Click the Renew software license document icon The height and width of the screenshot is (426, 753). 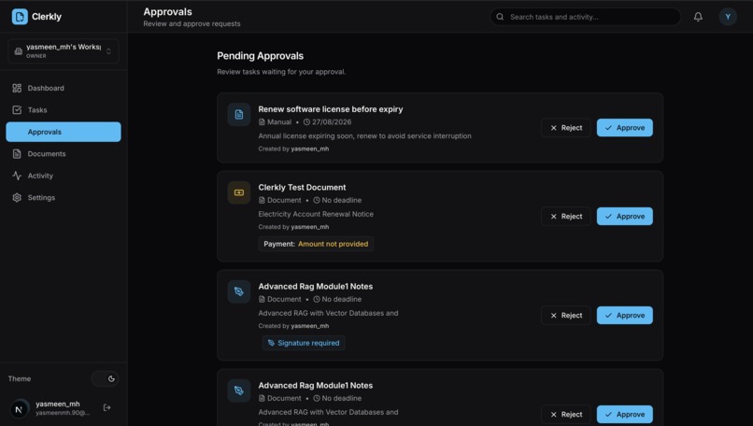(x=238, y=114)
